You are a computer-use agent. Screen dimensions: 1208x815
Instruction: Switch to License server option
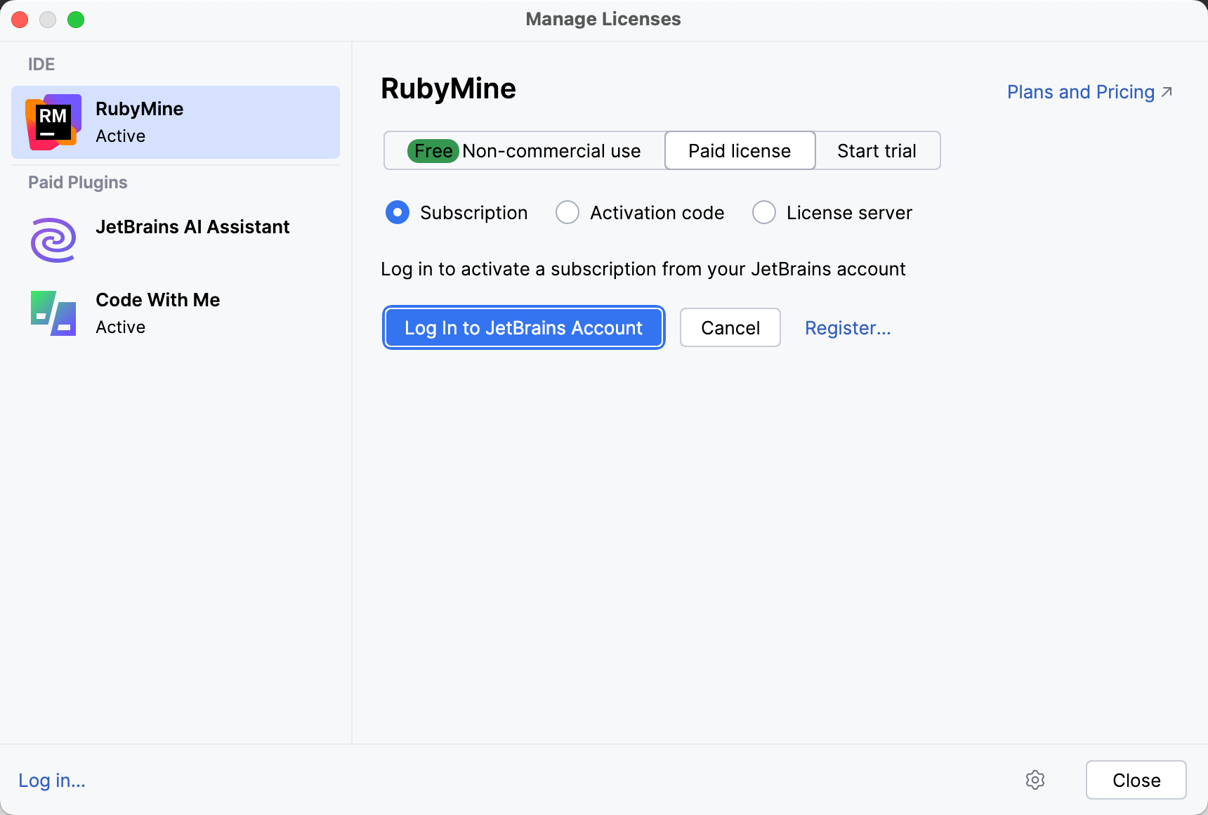pos(763,212)
